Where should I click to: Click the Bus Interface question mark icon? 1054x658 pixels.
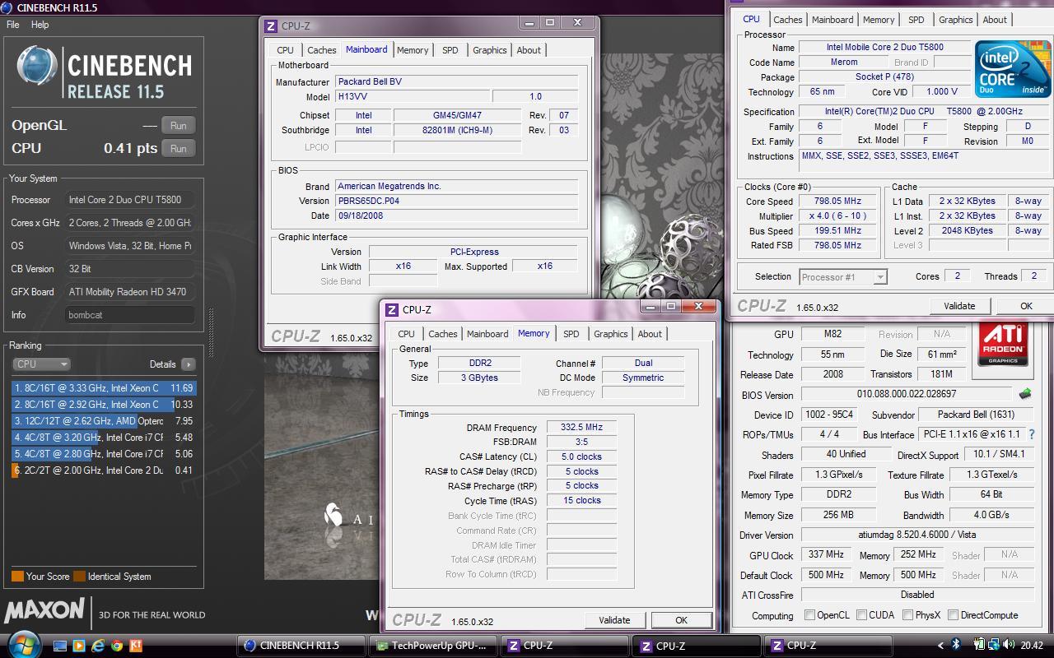click(1031, 434)
